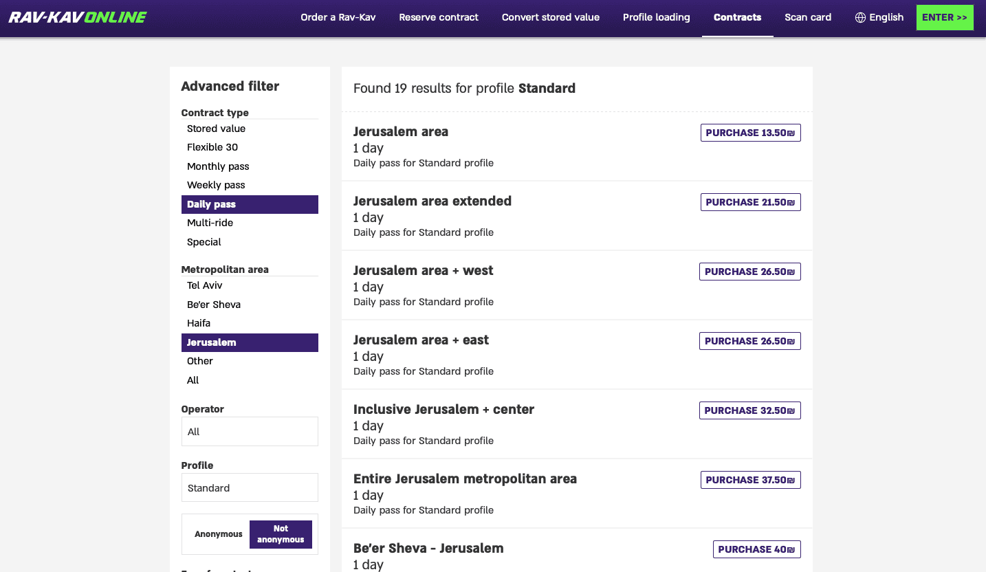Click the green ENTER button
Image resolution: width=986 pixels, height=572 pixels.
coord(945,17)
